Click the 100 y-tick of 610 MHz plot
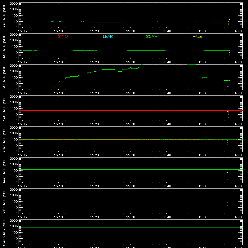Screen dimensions: 248x248 coord(15,77)
